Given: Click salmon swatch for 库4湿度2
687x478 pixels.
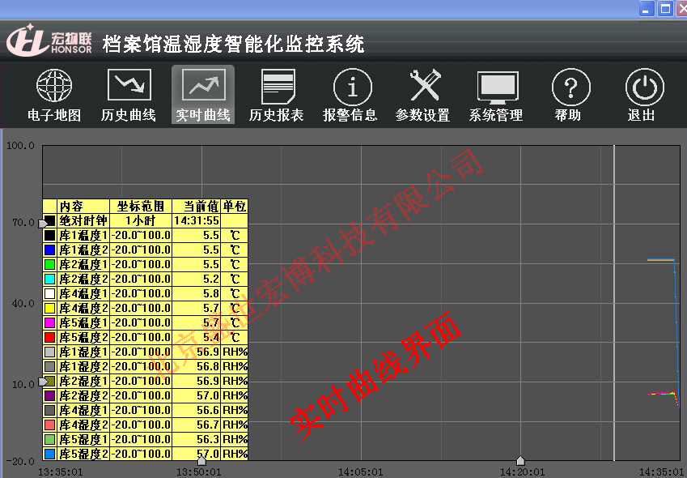Looking at the screenshot, I should coord(50,425).
